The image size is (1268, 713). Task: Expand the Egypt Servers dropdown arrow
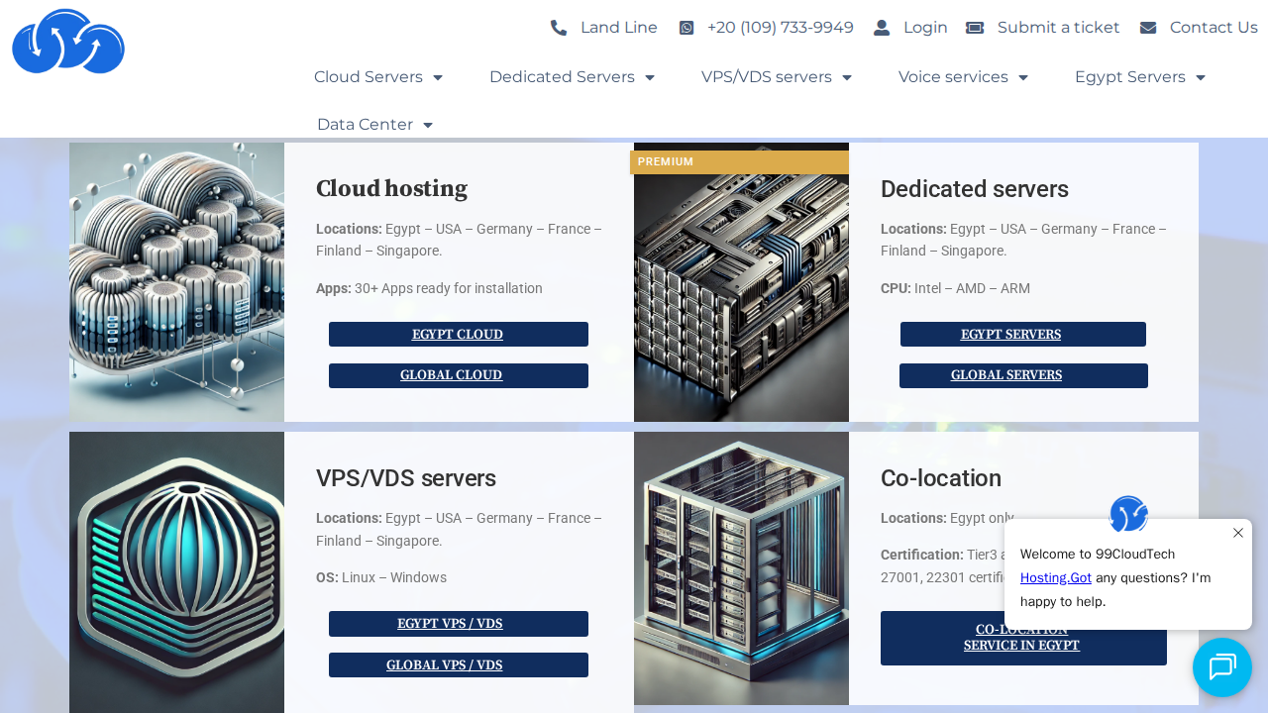click(x=1201, y=77)
